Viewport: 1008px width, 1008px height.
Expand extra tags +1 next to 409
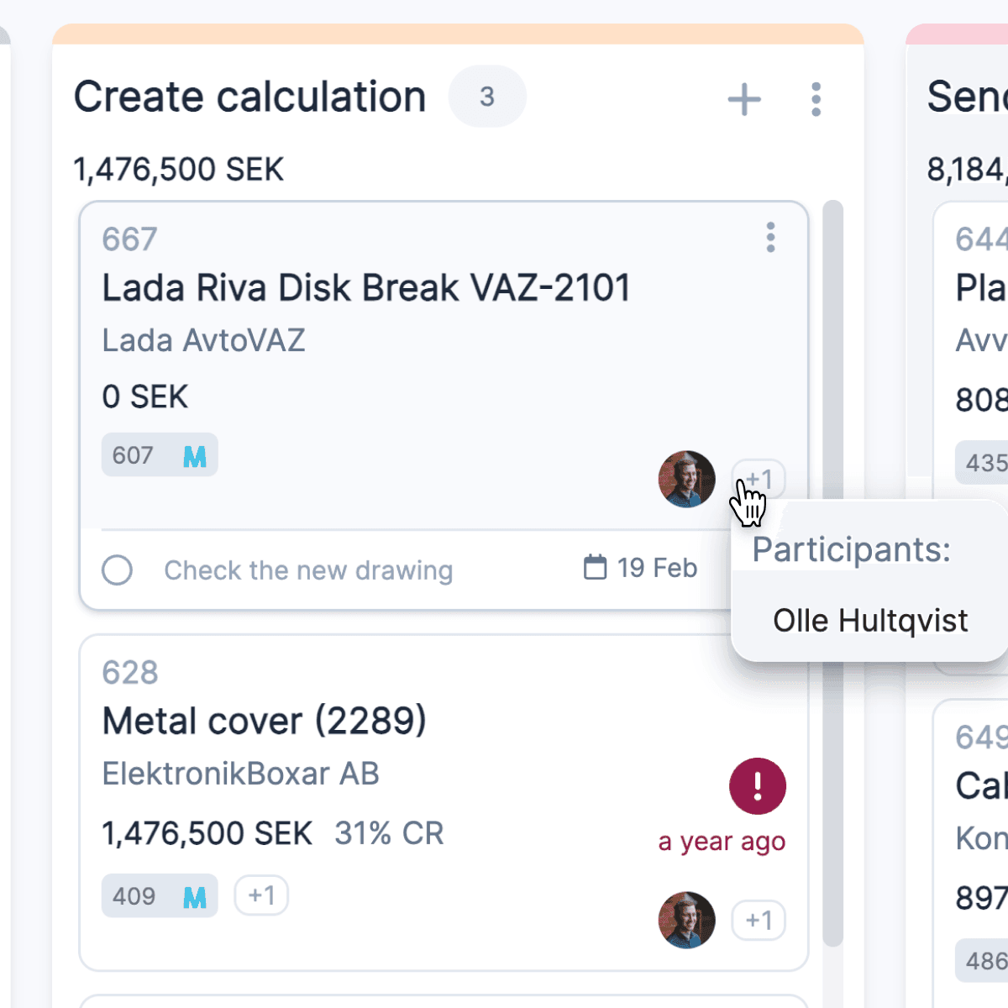point(261,895)
